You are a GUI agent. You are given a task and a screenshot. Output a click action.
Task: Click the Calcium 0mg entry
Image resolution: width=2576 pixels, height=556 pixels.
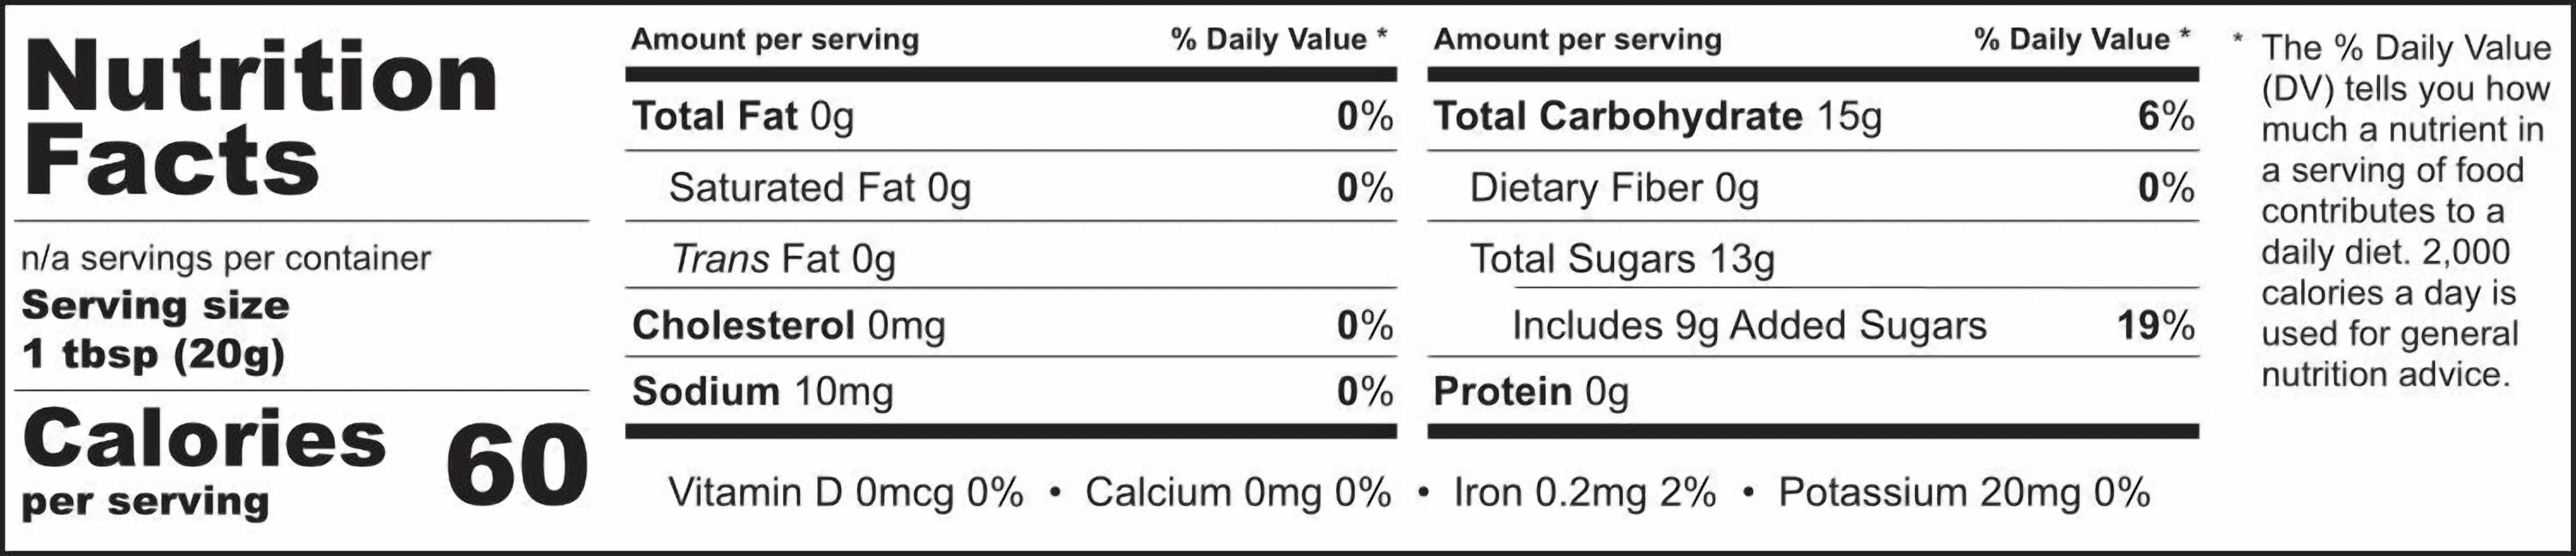[x=1238, y=492]
